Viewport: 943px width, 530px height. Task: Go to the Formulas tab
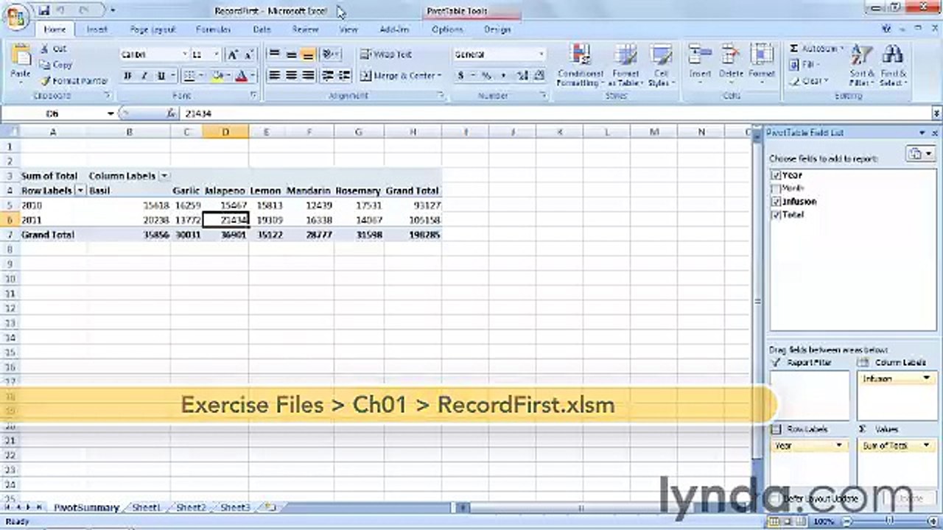214,29
